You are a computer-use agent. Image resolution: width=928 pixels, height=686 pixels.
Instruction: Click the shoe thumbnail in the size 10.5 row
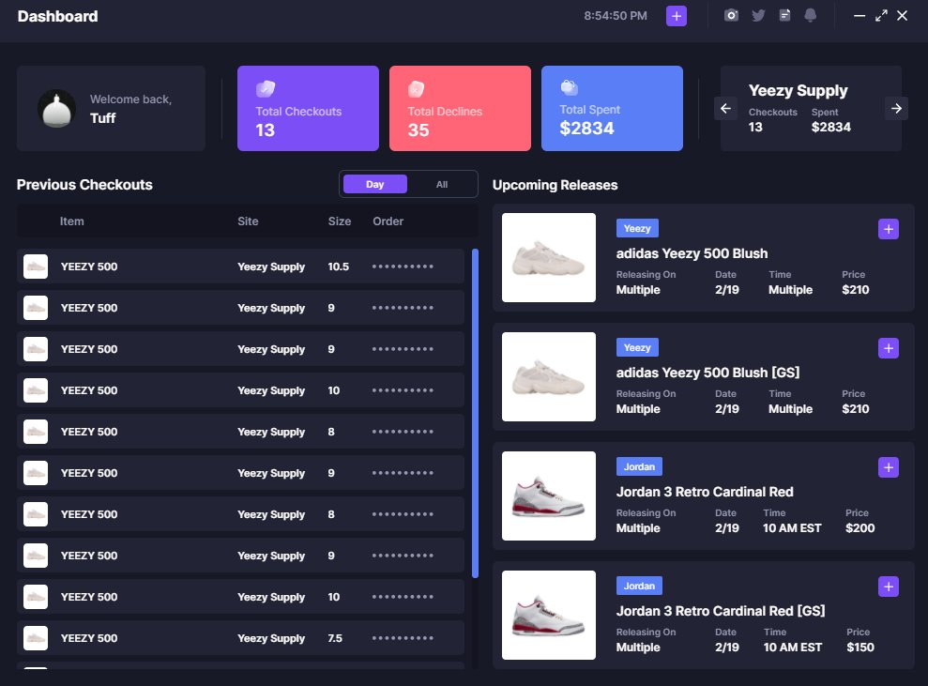36,267
